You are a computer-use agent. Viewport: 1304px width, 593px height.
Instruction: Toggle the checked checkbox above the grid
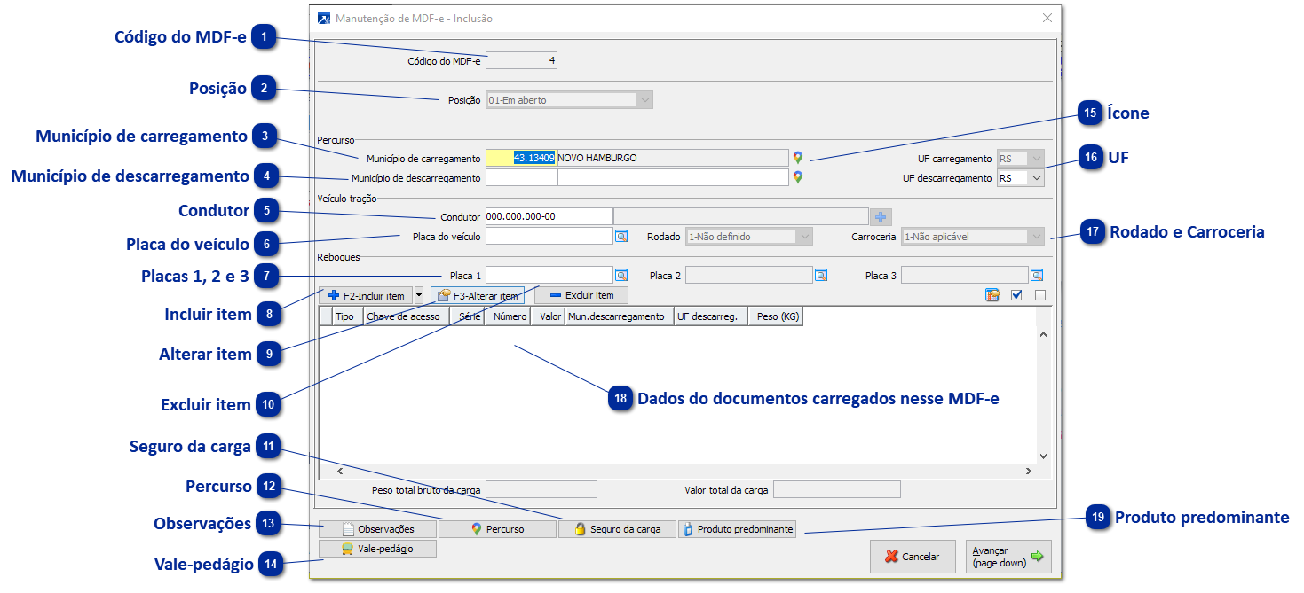1017,295
